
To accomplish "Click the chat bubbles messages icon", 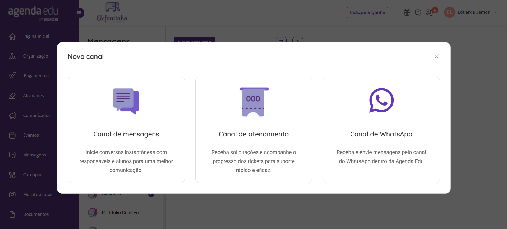I will coord(126,101).
